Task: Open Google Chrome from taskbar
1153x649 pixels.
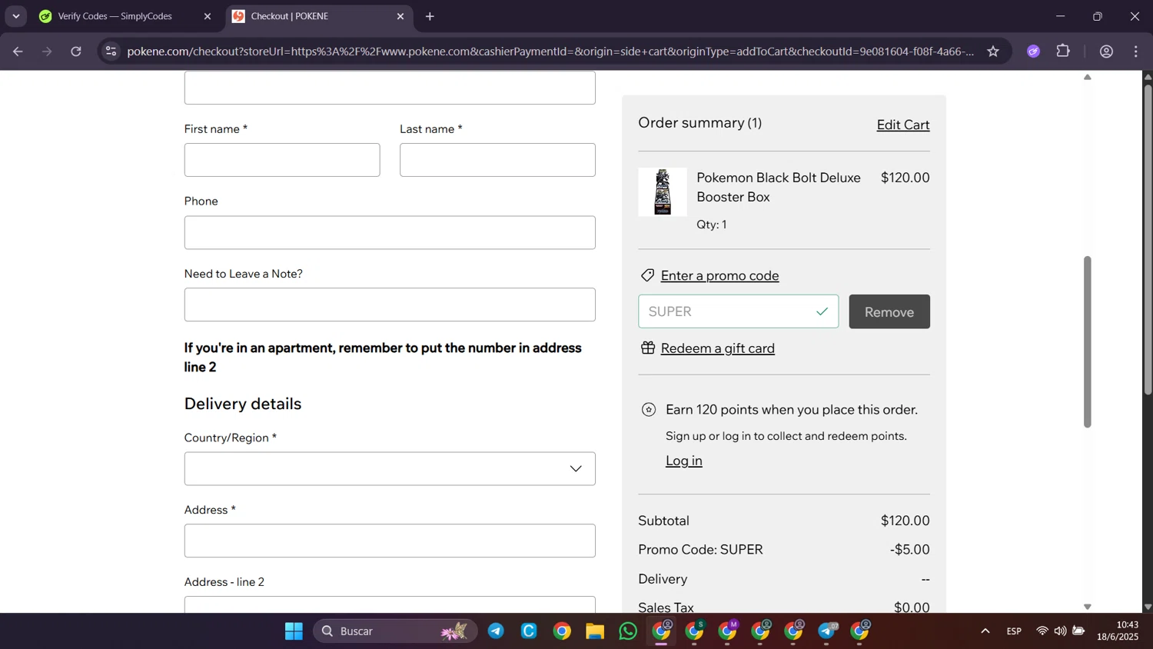Action: 562,631
